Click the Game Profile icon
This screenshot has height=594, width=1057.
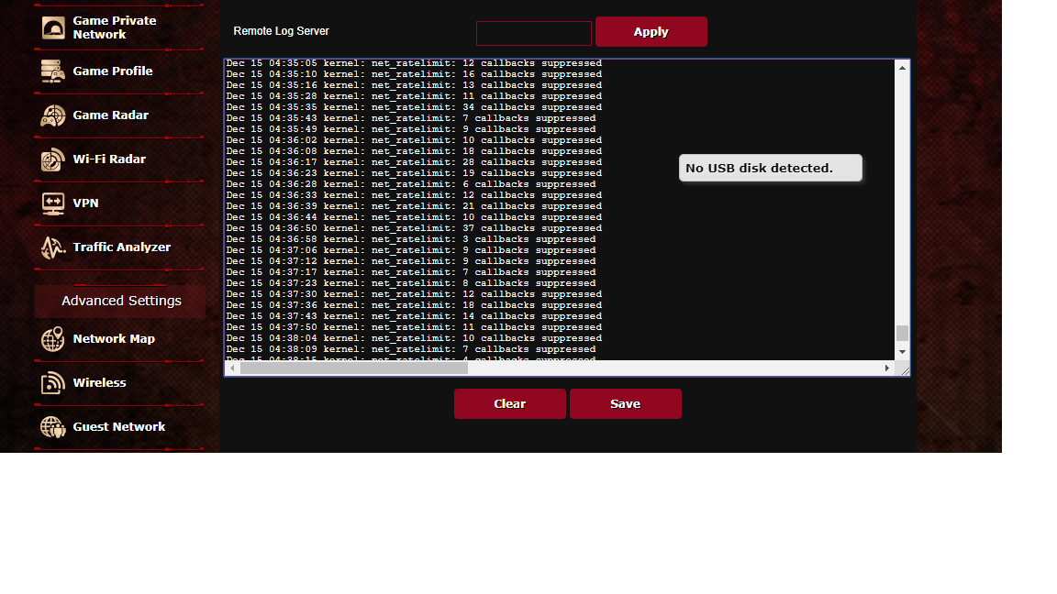[x=53, y=71]
